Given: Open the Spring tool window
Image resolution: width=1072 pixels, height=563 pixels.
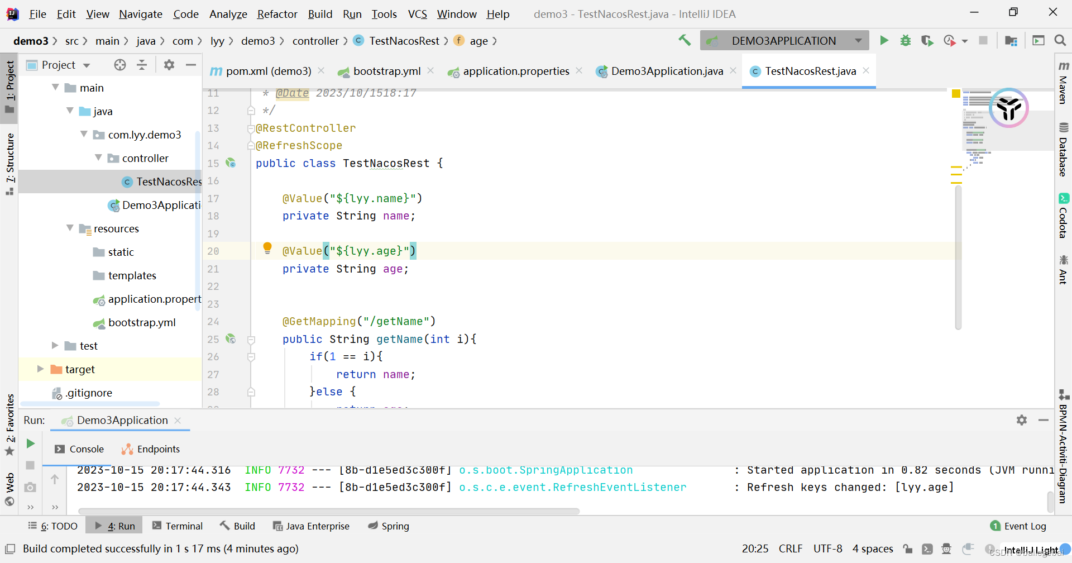Looking at the screenshot, I should [389, 526].
